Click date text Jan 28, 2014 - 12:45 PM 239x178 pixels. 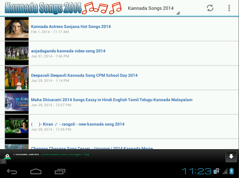[x=51, y=130]
